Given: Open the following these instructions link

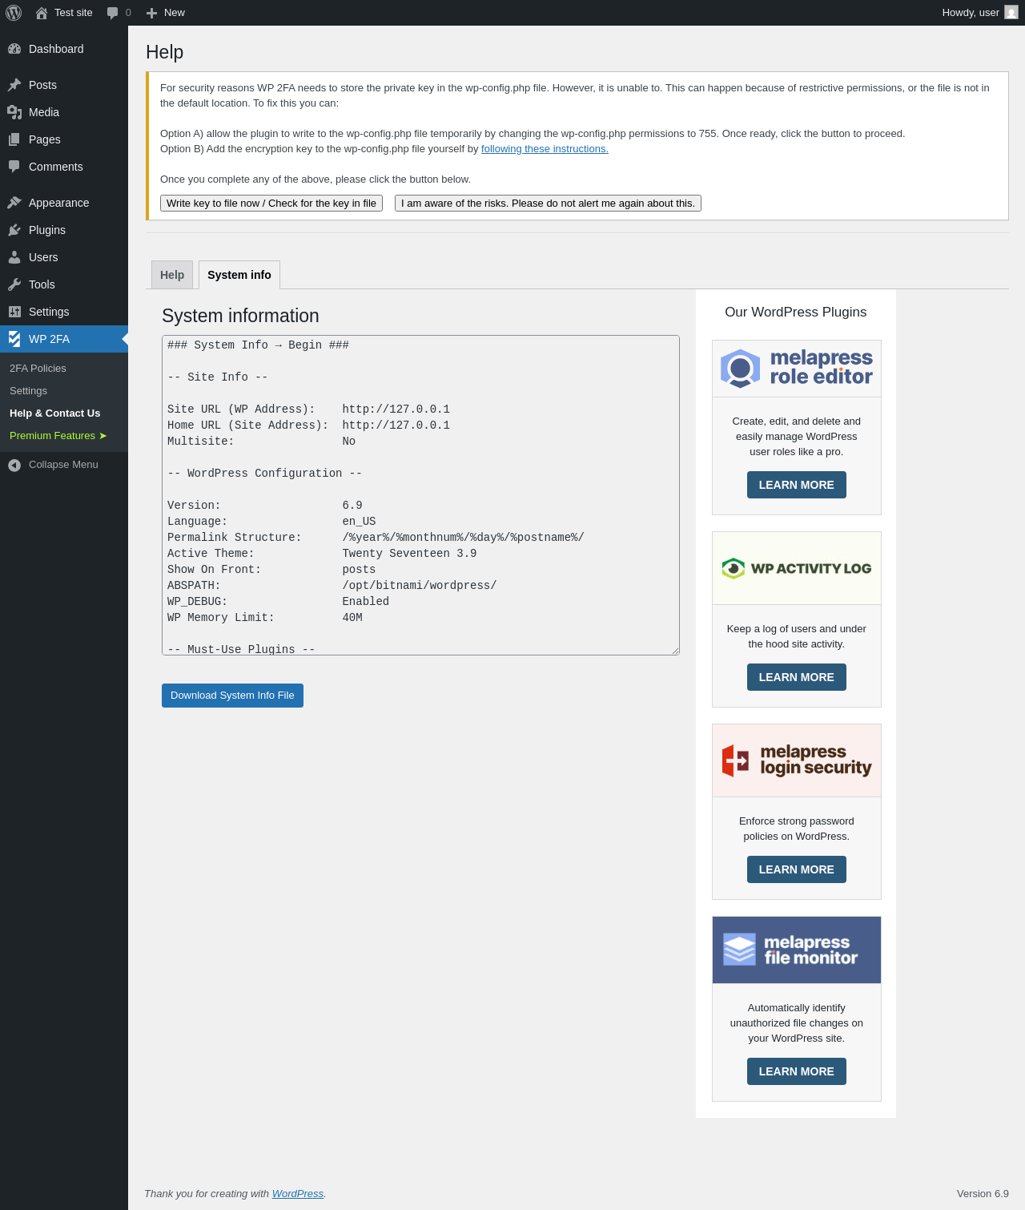Looking at the screenshot, I should click(x=545, y=149).
